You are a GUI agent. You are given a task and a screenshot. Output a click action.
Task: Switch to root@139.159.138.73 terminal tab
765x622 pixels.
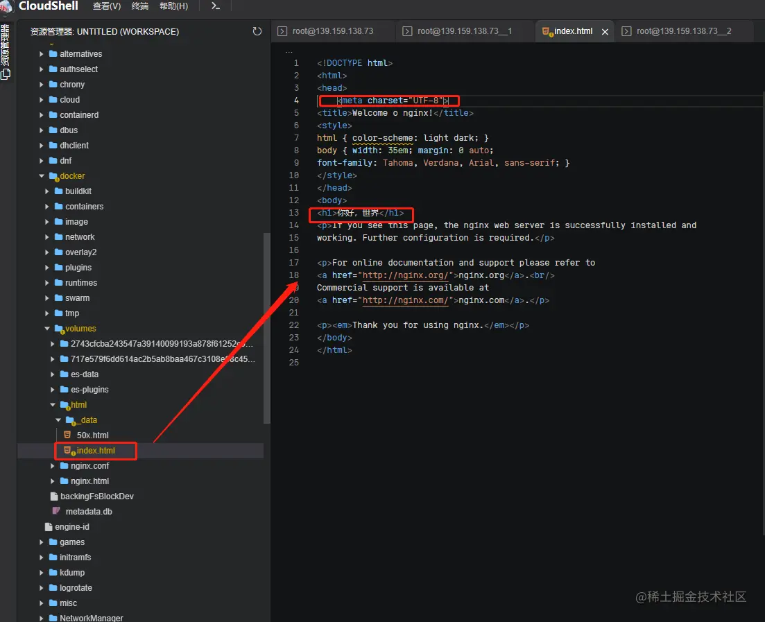333,31
